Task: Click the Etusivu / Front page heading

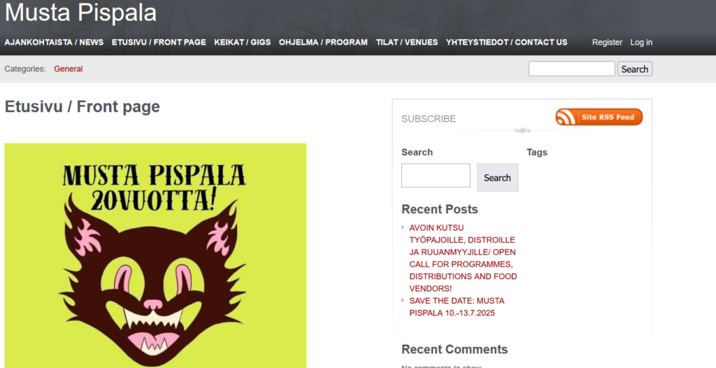Action: point(83,106)
